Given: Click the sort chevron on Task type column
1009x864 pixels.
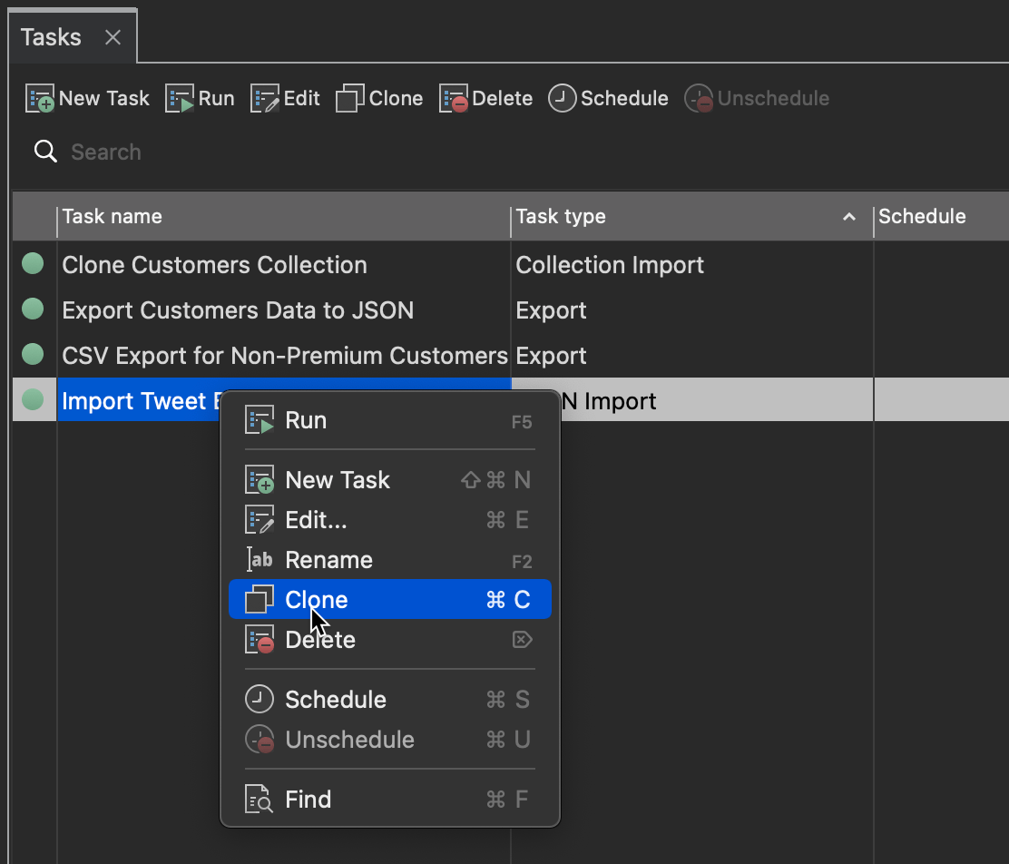Looking at the screenshot, I should pyautogui.click(x=848, y=218).
